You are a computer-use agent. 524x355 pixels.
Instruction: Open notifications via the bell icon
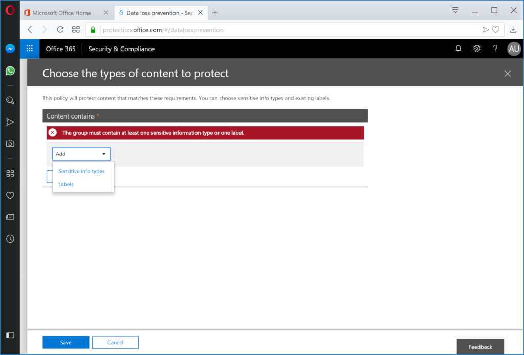458,49
